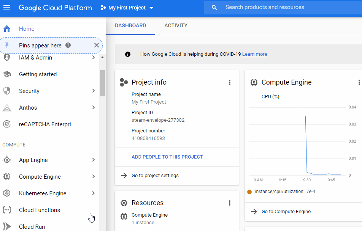Viewport: 362px width, 231px height.
Task: Click the Cloud Run icon
Action: click(7, 226)
